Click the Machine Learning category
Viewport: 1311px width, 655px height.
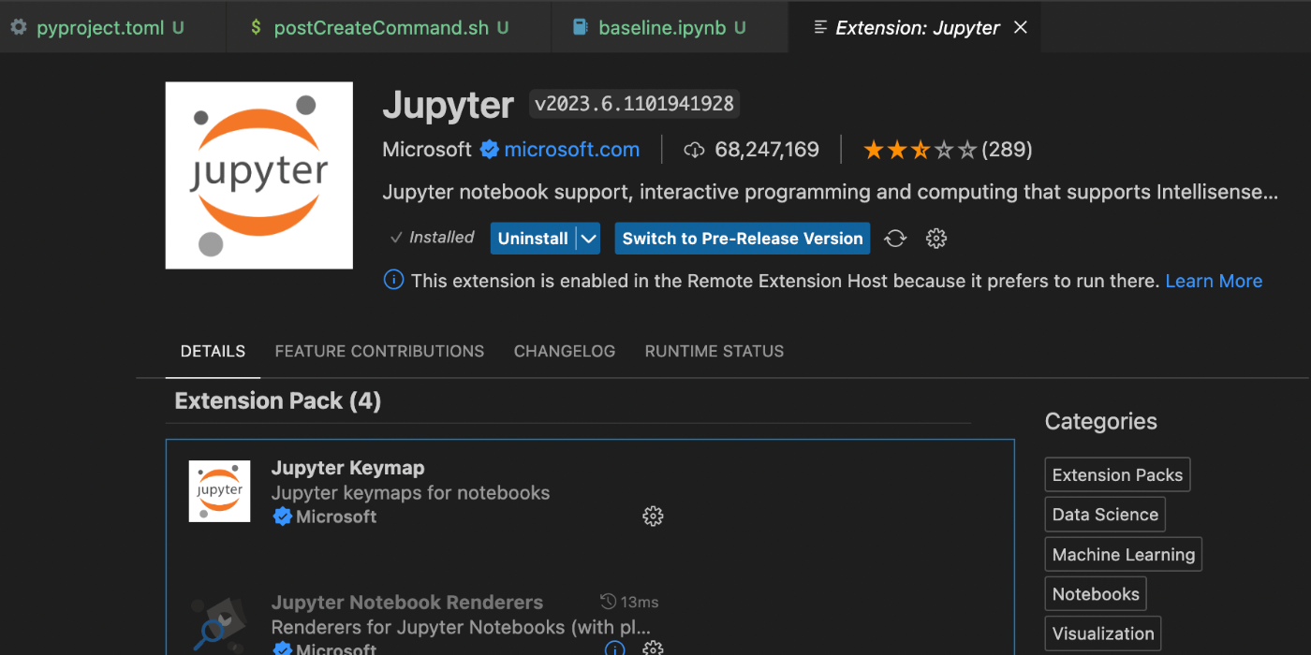coord(1124,554)
